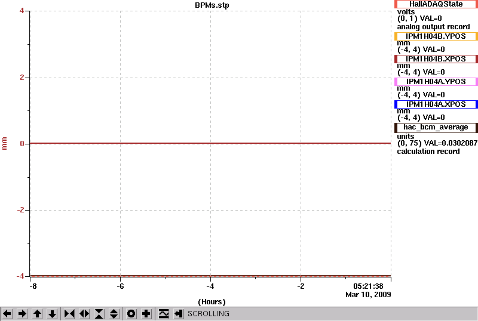478x321 pixels.
Task: Shift the plot up with the up-arrow icon
Action: (x=37, y=314)
